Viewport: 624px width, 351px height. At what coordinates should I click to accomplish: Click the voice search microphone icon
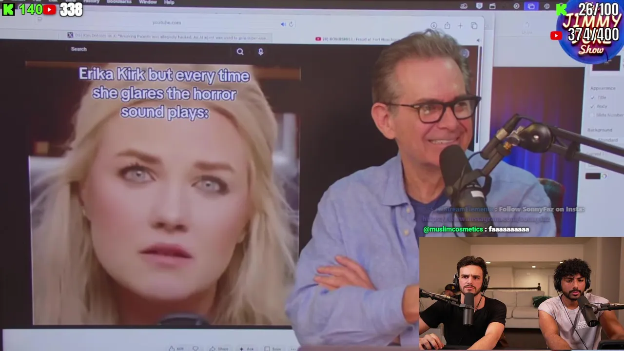click(x=261, y=52)
